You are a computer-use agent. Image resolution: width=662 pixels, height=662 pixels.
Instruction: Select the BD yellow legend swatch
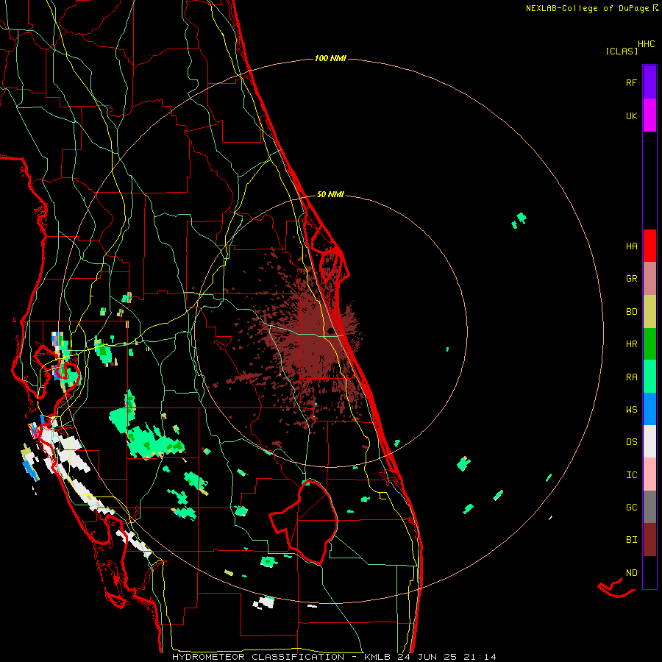pos(649,312)
